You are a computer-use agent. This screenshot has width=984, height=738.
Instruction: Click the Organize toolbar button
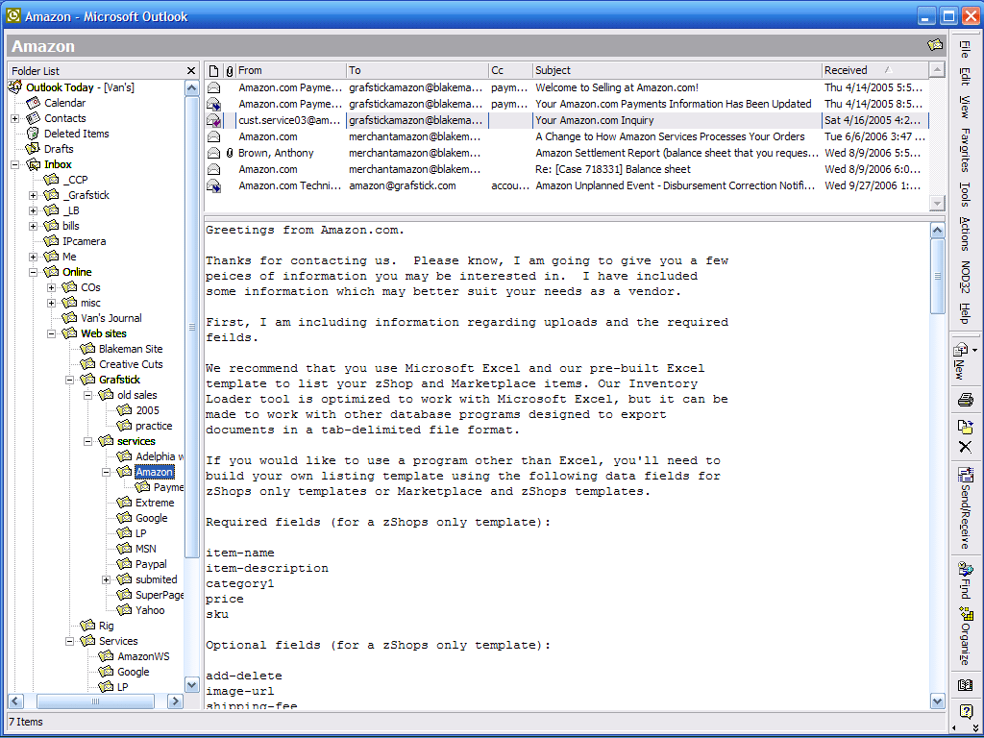coord(965,634)
